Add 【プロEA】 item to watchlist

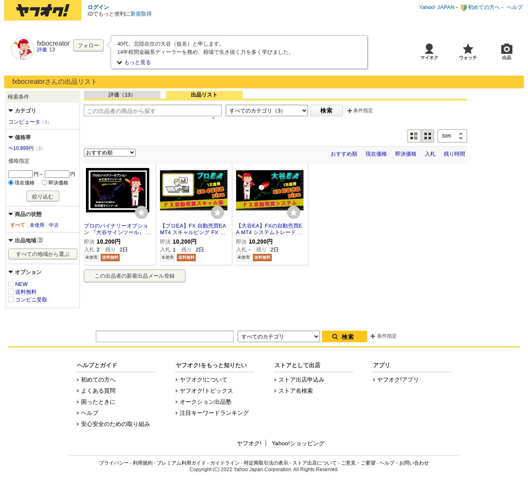pyautogui.click(x=218, y=212)
